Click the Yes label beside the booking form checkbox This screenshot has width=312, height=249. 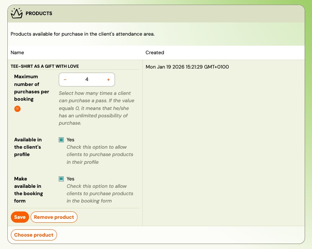70,179
